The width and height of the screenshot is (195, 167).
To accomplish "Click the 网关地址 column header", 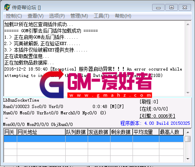I will pos(41,132).
